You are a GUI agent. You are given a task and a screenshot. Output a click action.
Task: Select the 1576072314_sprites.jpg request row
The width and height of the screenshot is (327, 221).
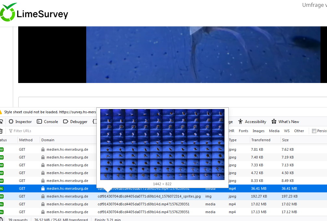[149, 196]
